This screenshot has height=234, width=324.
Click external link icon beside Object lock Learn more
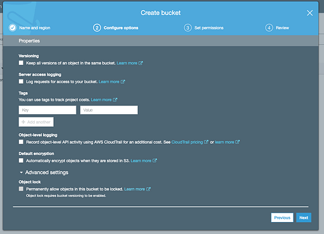pos(148,189)
